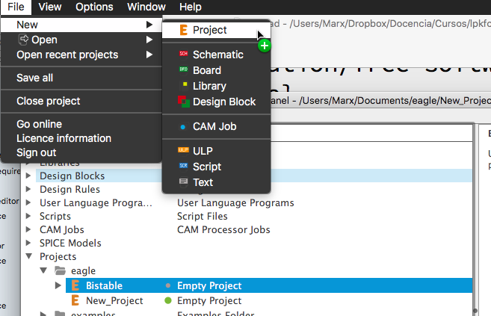Collapse the eagle folder
The image size is (491, 316).
point(44,270)
